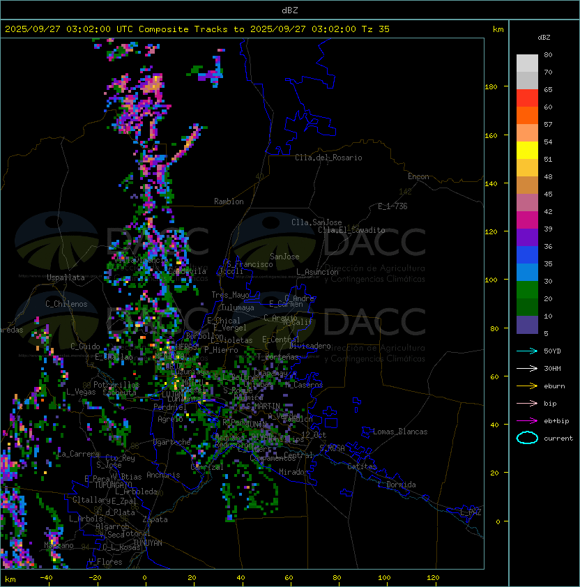The height and width of the screenshot is (587, 580).
Task: Click the Composite Tracks timestamp header
Action: tap(197, 29)
